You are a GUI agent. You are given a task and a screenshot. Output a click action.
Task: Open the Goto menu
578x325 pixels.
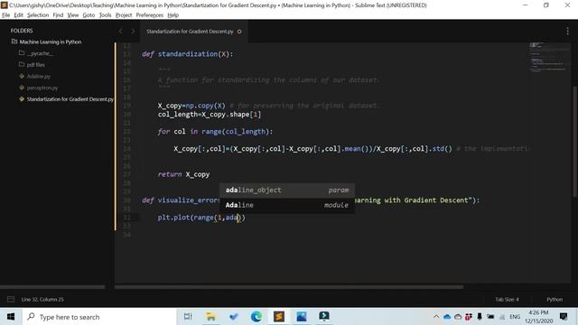[89, 15]
